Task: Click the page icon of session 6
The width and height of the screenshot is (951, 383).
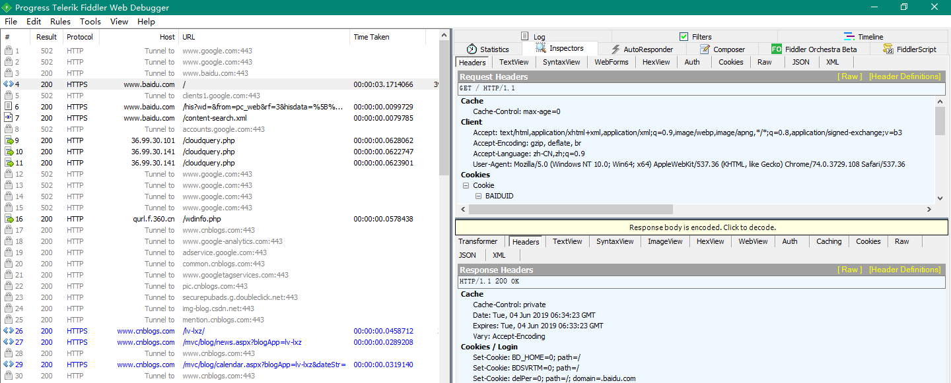Action: click(9, 107)
